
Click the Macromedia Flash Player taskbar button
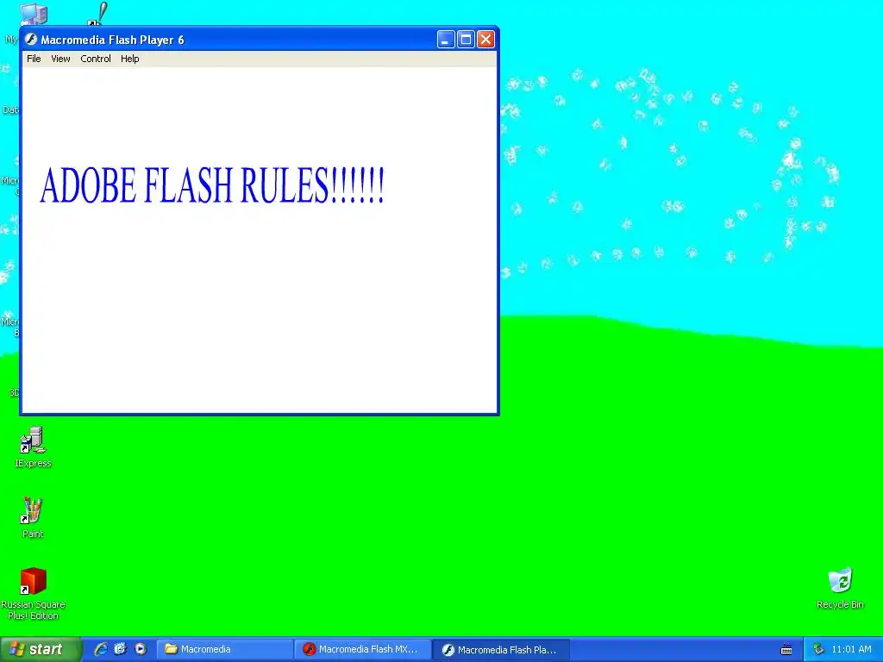(x=501, y=650)
